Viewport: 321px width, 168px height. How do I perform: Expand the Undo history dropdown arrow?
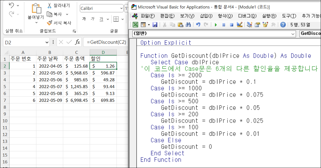pyautogui.click(x=18, y=5)
